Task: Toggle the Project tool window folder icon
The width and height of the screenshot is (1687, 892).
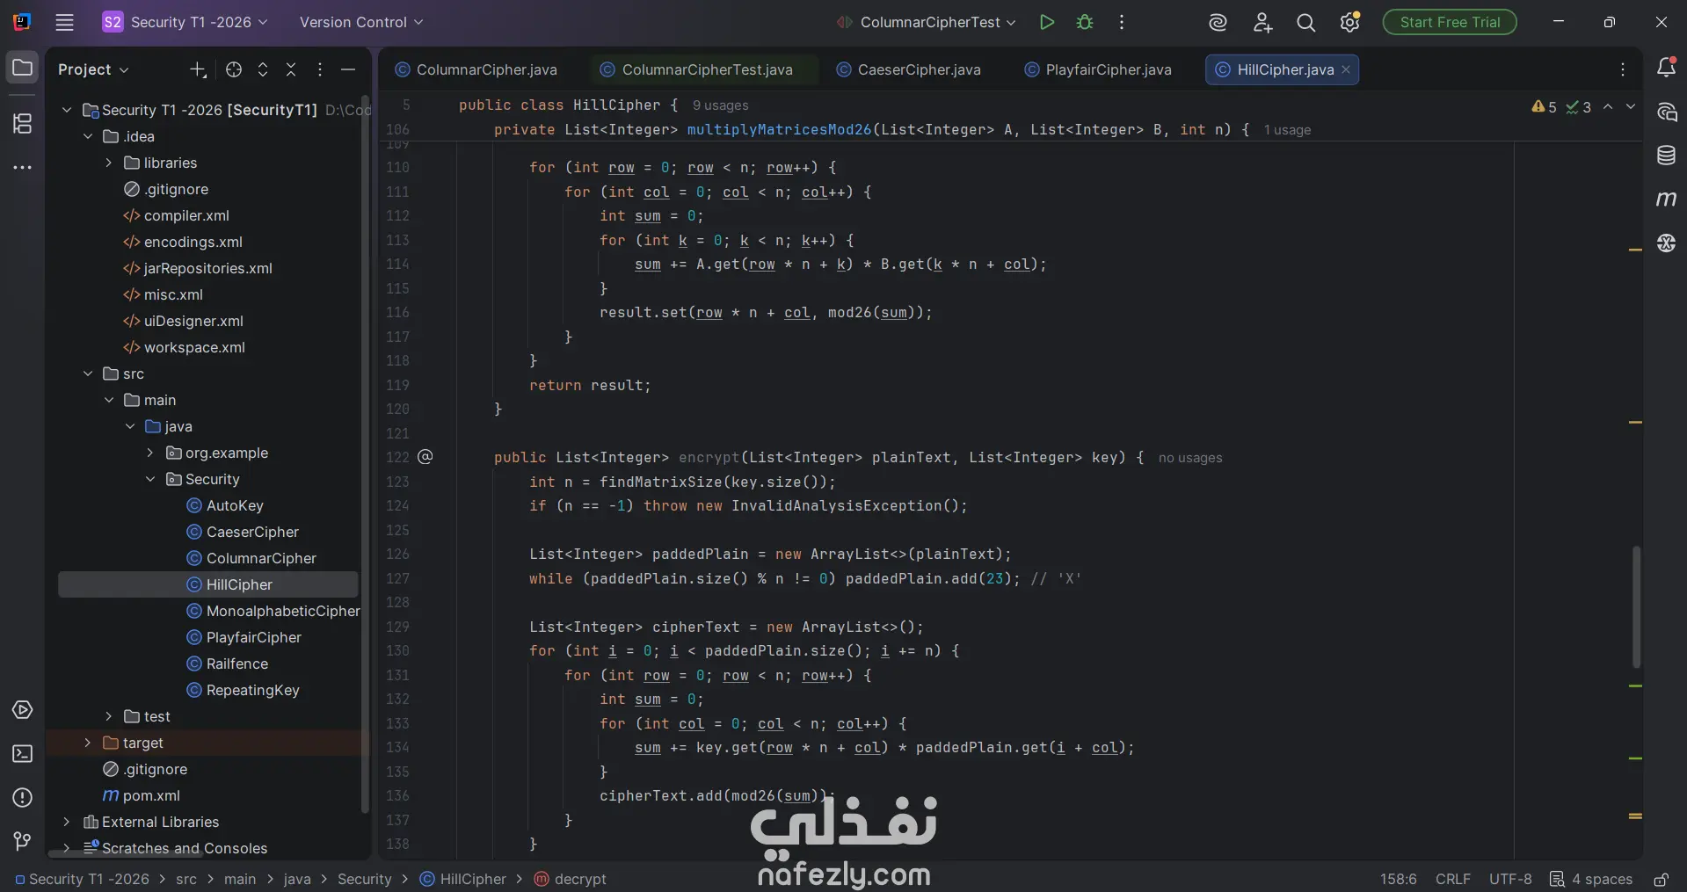Action: 23,68
